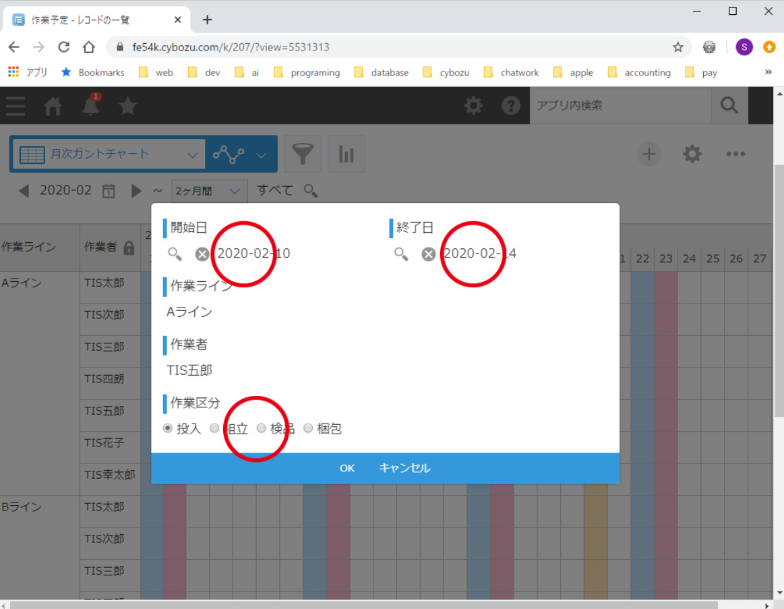Clear the start date 2020-02-10 value
Viewport: 784px width, 609px height.
202,254
